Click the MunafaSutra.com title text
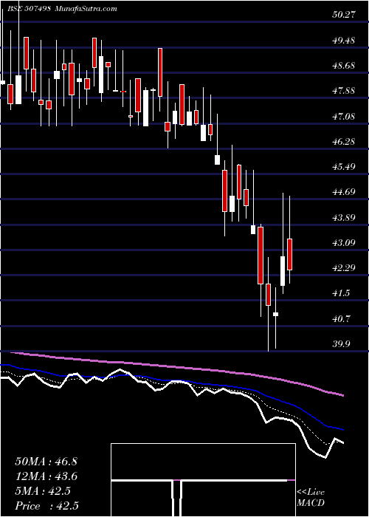Viewport: 369px width, 517px height. [86, 9]
